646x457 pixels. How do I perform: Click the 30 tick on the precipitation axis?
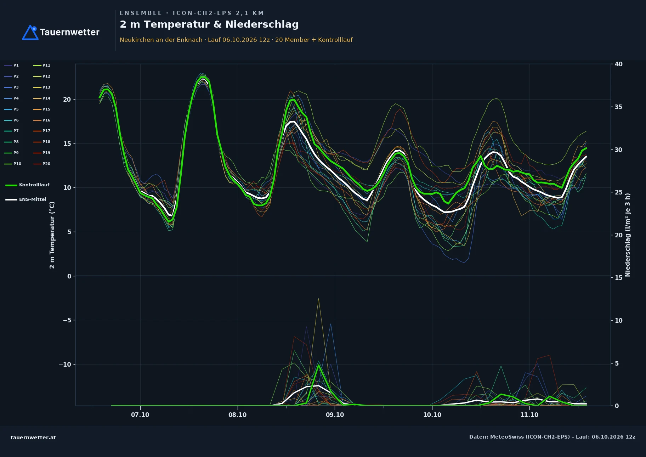619,150
